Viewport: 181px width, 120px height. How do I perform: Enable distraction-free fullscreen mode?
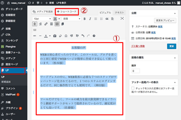click(122, 18)
